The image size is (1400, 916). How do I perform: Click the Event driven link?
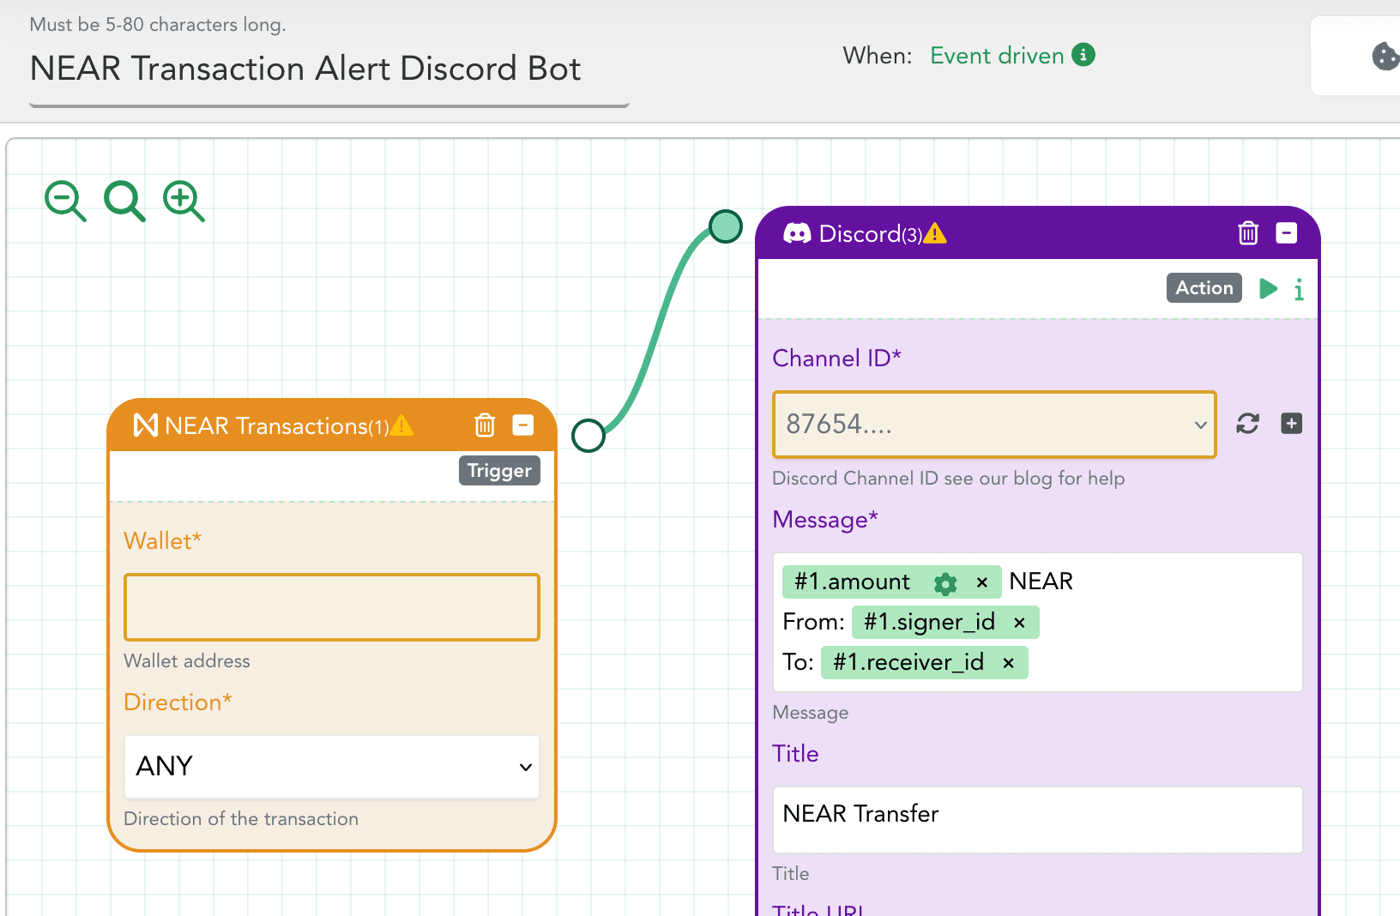click(x=997, y=56)
